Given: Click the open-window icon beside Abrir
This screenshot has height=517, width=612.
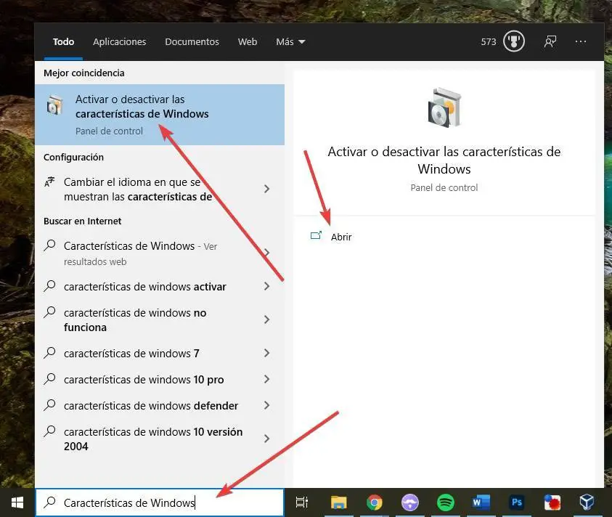Looking at the screenshot, I should [x=316, y=235].
